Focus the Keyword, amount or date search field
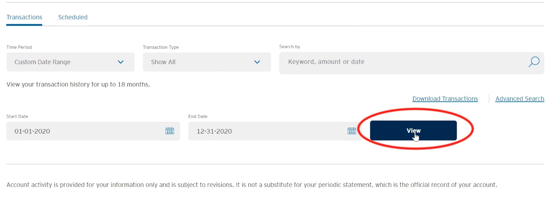 tap(411, 63)
